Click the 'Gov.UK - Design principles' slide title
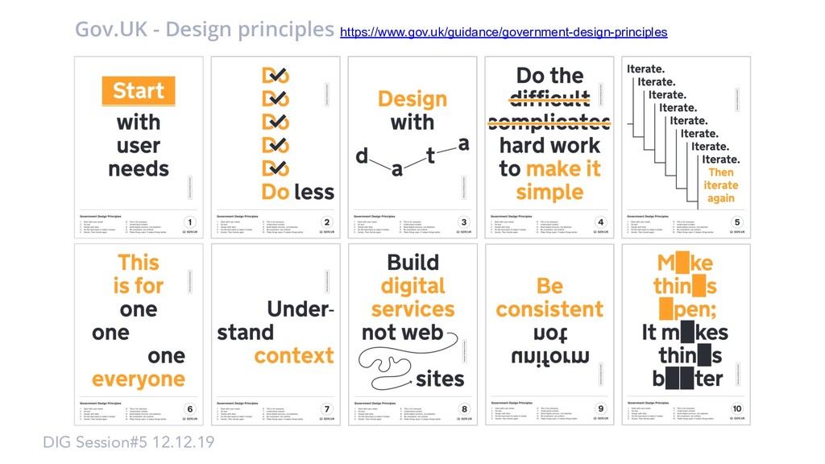Image resolution: width=825 pixels, height=464 pixels. click(204, 30)
